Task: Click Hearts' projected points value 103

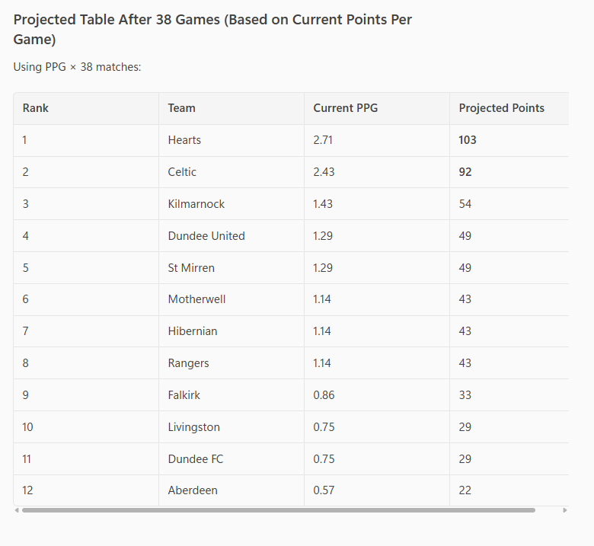Action: 468,140
